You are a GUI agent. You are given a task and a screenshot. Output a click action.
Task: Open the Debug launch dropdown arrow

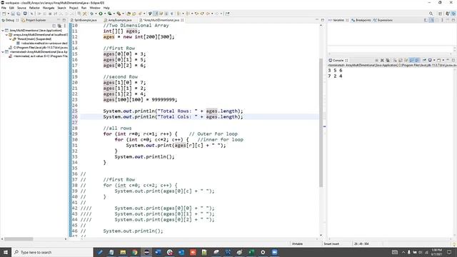tap(96, 14)
